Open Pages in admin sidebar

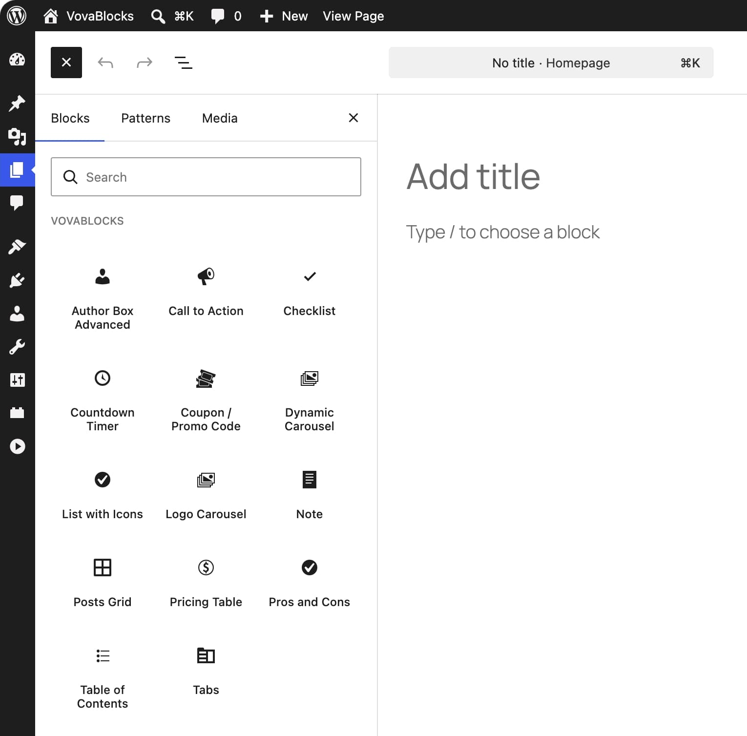coord(17,170)
